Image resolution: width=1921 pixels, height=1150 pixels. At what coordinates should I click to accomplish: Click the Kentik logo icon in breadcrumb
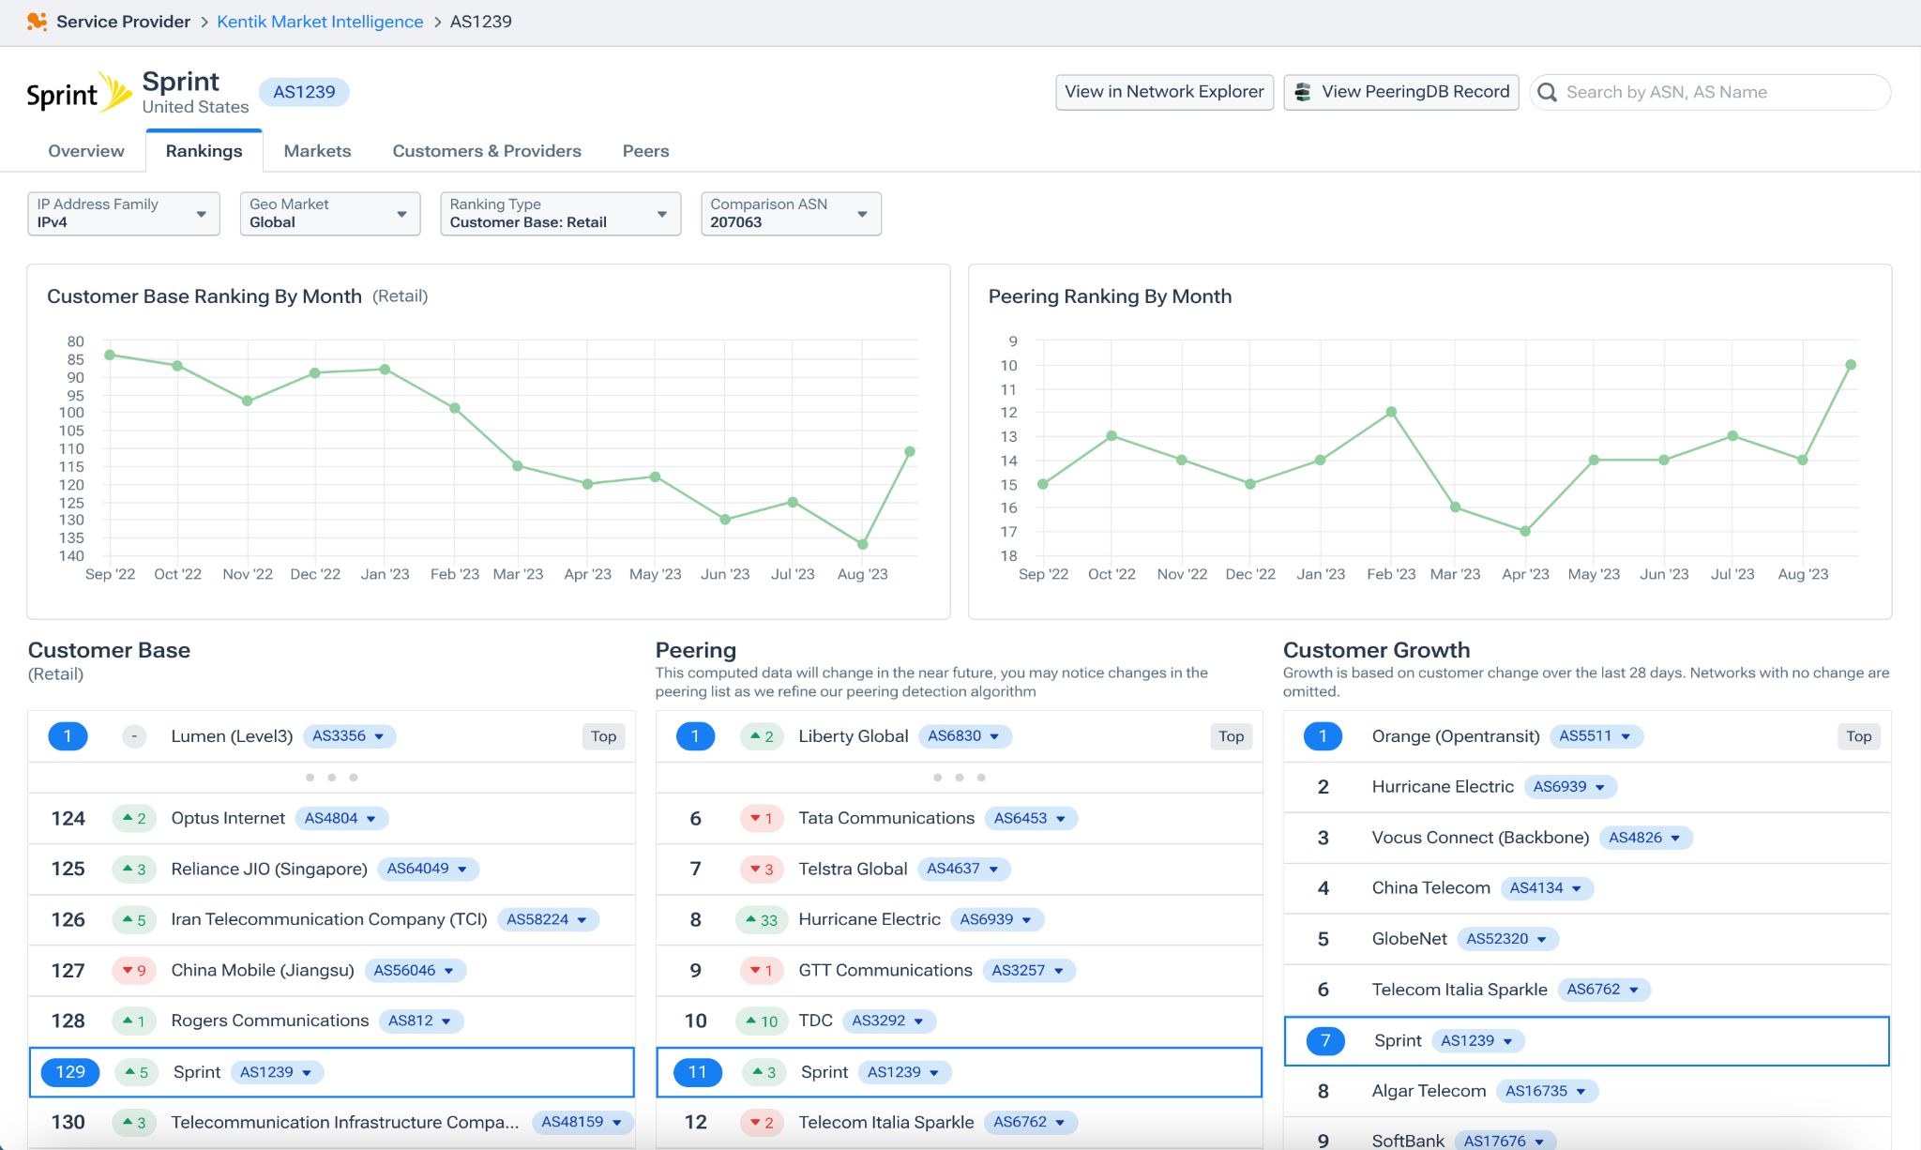click(x=37, y=22)
